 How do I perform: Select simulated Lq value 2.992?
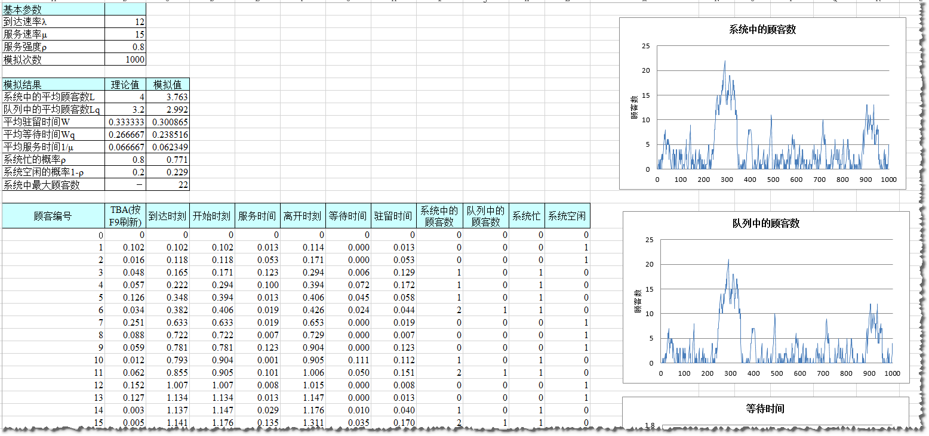pos(168,110)
